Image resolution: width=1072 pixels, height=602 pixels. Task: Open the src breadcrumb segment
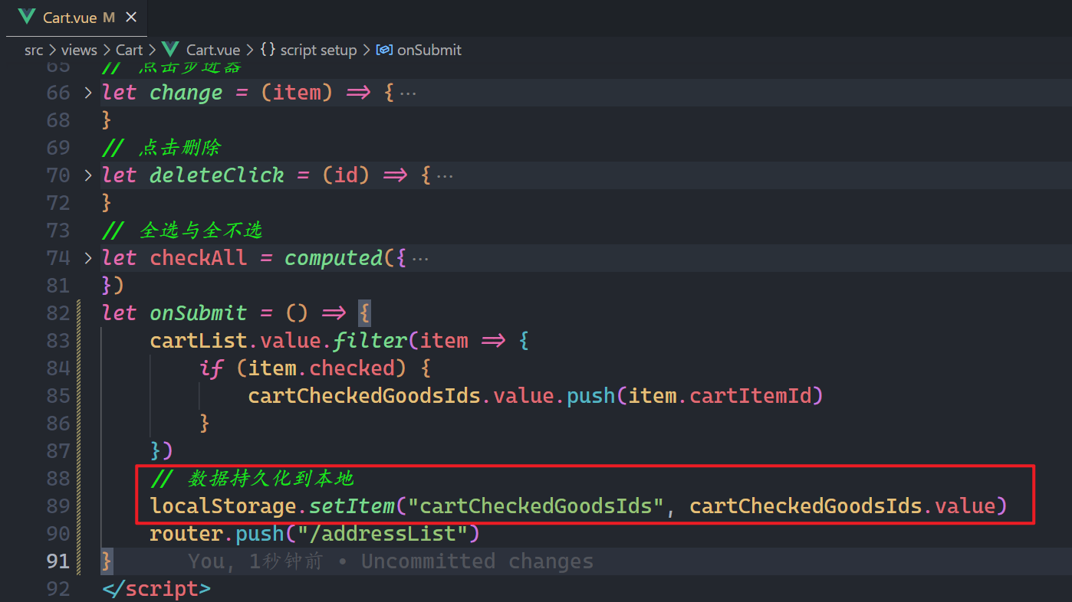pos(34,50)
